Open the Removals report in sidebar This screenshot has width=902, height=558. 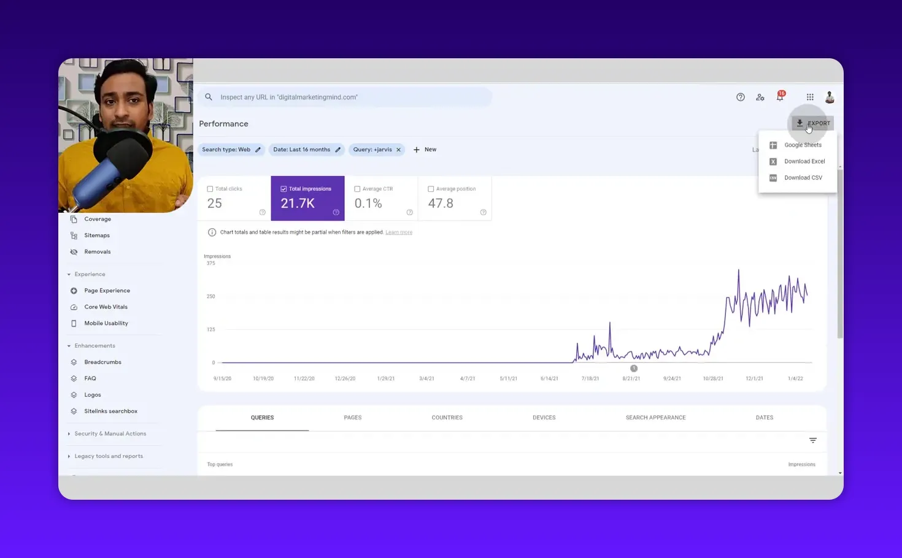coord(98,251)
